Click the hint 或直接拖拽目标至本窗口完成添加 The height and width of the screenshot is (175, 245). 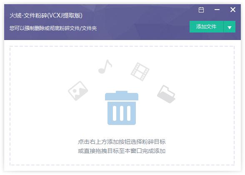122,151
